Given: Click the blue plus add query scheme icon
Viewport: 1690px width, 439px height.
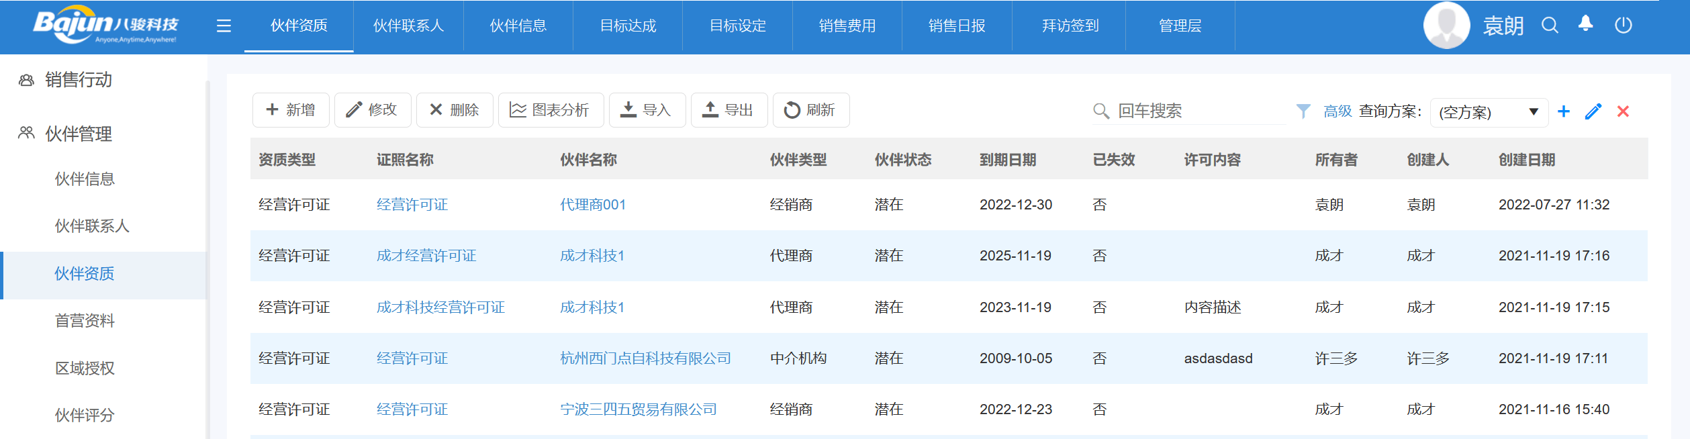Looking at the screenshot, I should click(x=1564, y=111).
